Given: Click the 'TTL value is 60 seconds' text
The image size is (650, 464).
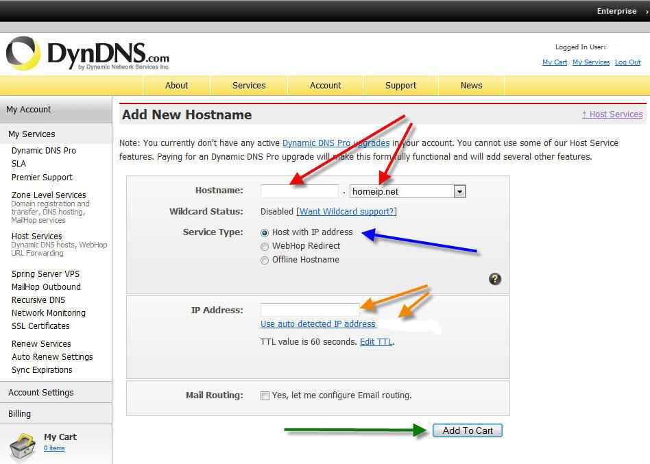Looking at the screenshot, I should click(309, 342).
